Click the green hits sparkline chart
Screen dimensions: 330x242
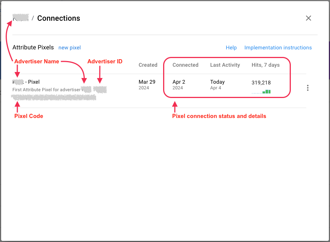tap(261, 91)
